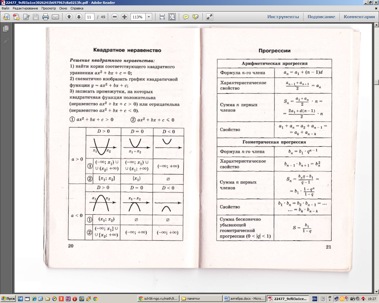Click the page number field showing 11
The width and height of the screenshot is (379, 303).
pyautogui.click(x=90, y=17)
